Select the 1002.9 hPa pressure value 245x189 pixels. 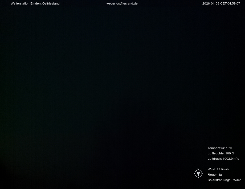231,159
